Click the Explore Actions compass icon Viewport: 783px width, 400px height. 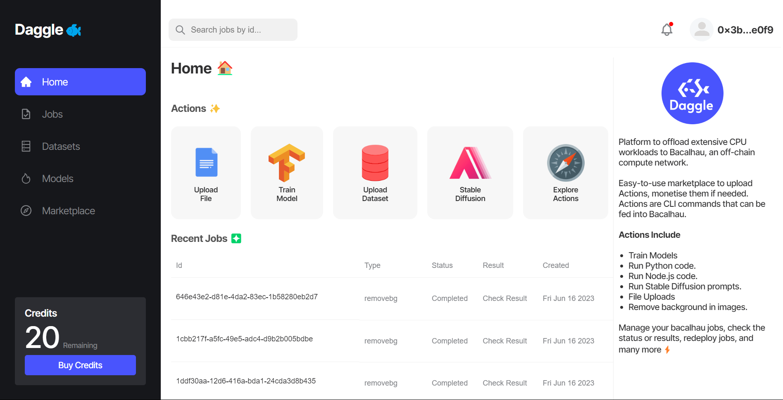(566, 163)
